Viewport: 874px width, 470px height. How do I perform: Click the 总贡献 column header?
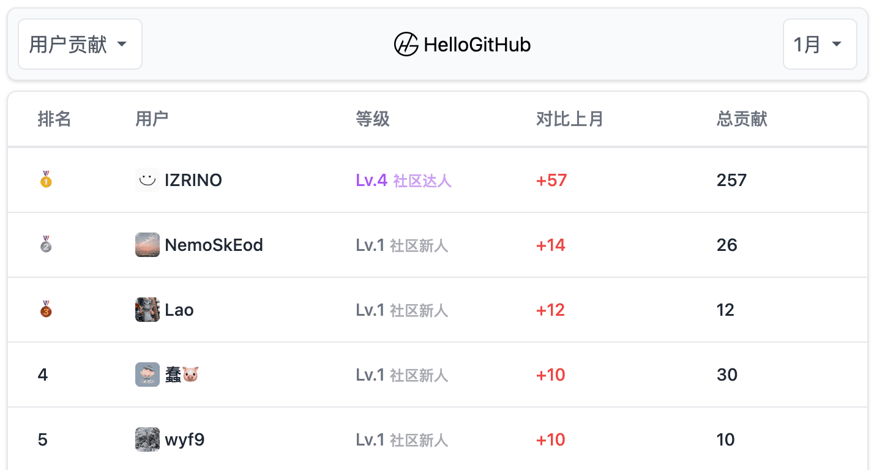742,119
